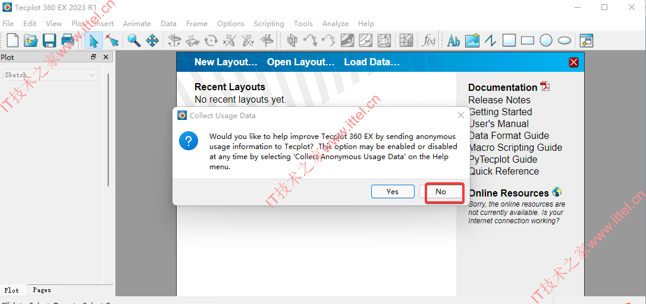Click the Print toolbar icon
The width and height of the screenshot is (646, 304).
[68, 40]
